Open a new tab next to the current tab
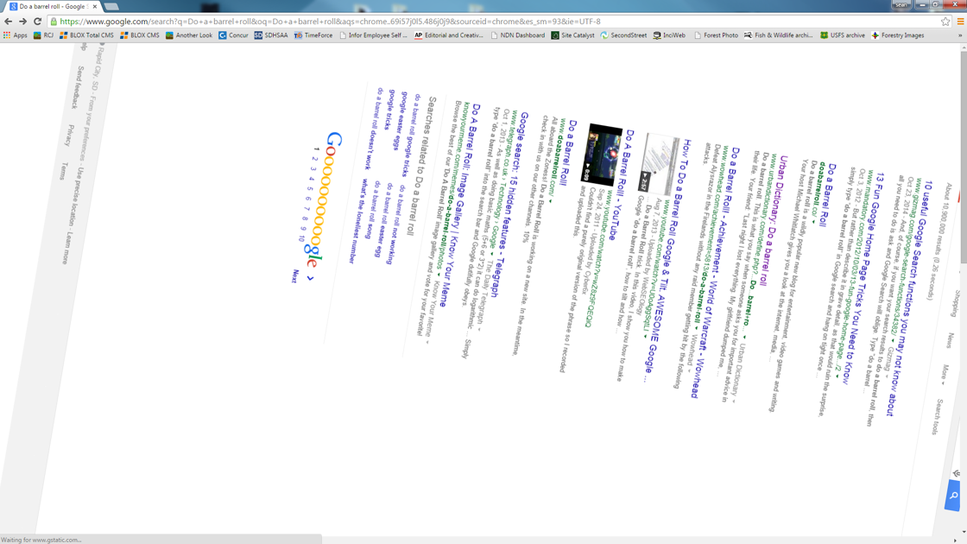Screen dimensions: 967x544 point(111,6)
